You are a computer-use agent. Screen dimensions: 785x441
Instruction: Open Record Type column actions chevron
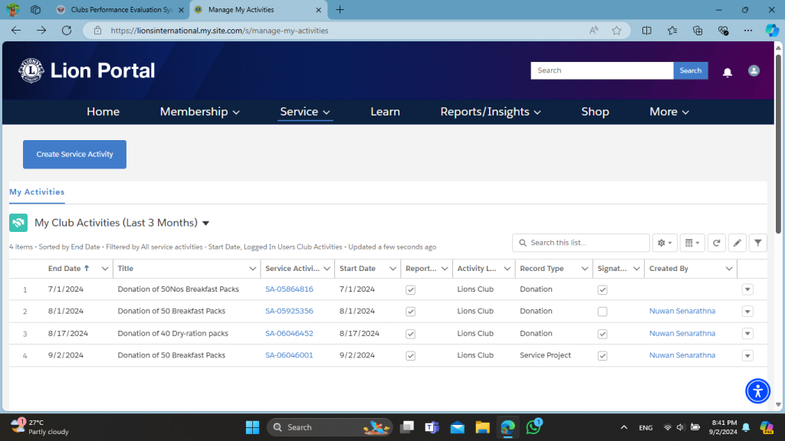click(584, 269)
